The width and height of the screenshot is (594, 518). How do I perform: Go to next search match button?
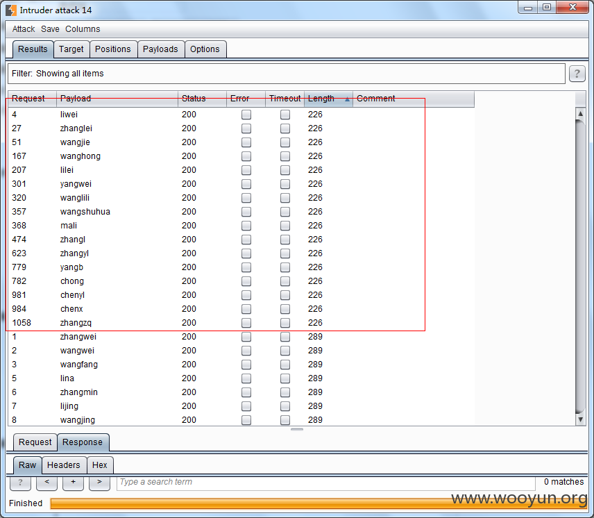click(x=99, y=483)
